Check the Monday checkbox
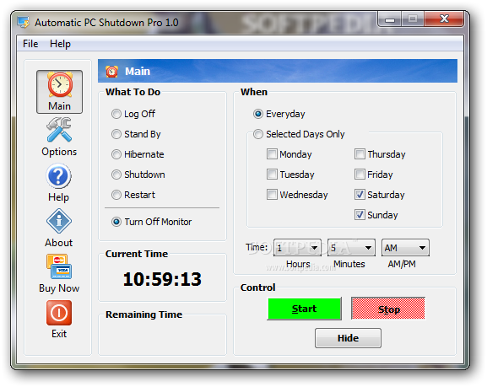This screenshot has height=387, width=487. (x=272, y=154)
